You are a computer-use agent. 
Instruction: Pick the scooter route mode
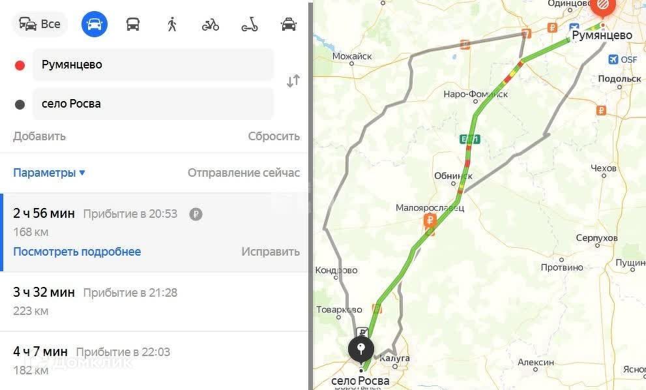(249, 25)
